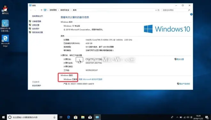
Task: Open the Windows Start menu
Action: coord(3,117)
